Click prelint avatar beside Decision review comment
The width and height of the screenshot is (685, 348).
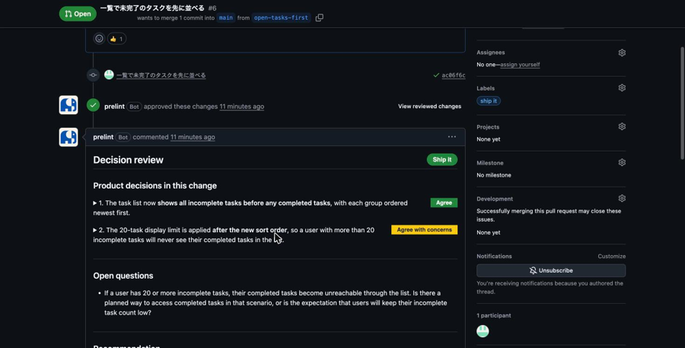[68, 137]
